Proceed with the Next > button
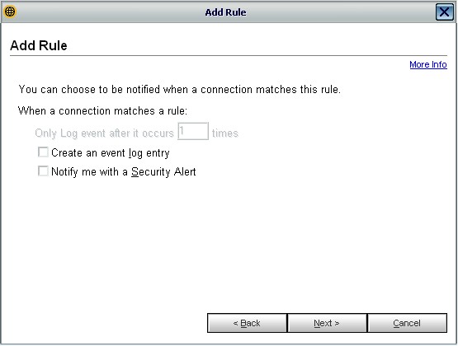Image resolution: width=458 pixels, height=346 pixels. 327,323
